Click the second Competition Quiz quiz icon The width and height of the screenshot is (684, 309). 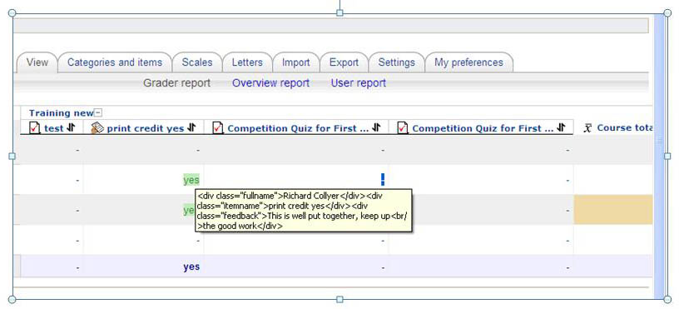[x=403, y=128]
